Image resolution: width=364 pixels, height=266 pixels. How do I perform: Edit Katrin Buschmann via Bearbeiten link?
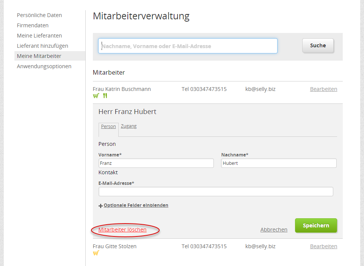click(x=323, y=89)
